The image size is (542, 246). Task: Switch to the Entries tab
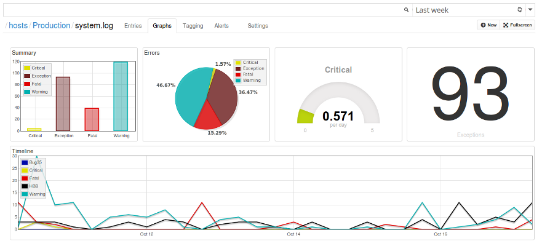[133, 26]
